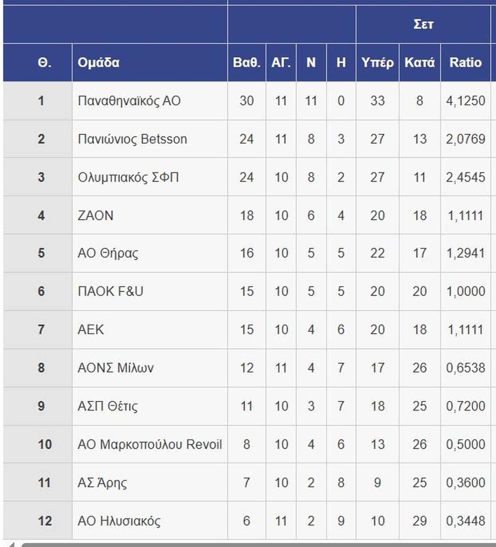Click the ΠΑΟΚ F&U team name
This screenshot has height=547, width=496.
(111, 291)
